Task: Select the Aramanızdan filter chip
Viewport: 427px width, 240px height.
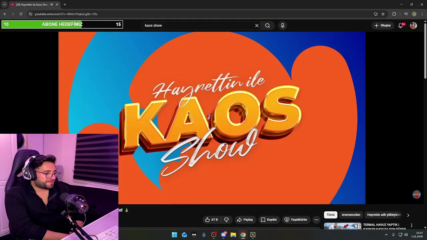Action: [x=351, y=215]
